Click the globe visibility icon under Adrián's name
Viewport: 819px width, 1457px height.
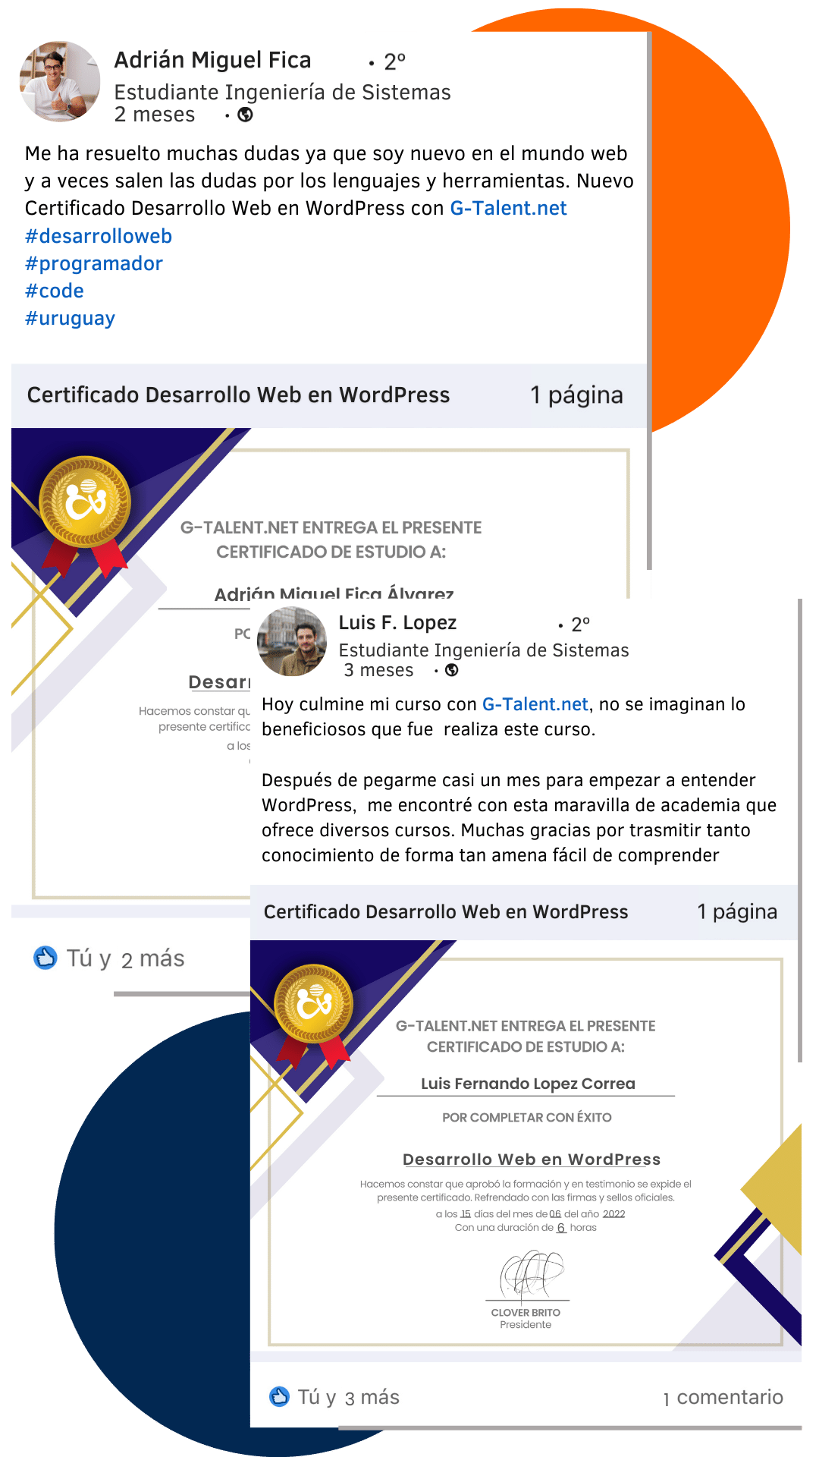click(245, 115)
